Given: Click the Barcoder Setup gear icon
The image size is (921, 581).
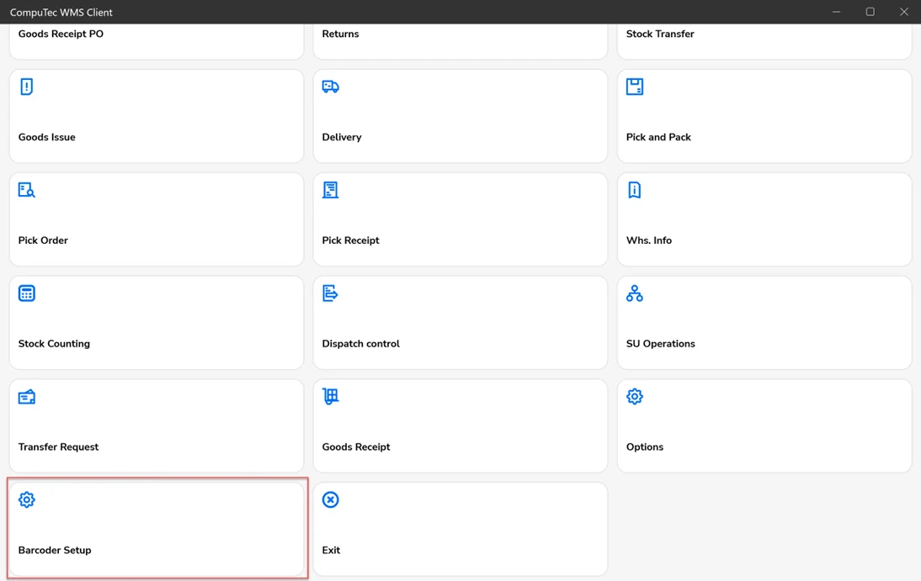Looking at the screenshot, I should (27, 500).
